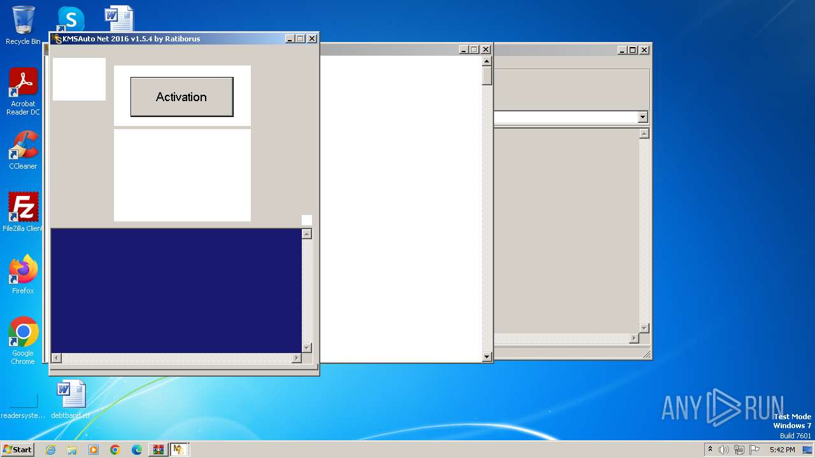This screenshot has width=815, height=458.
Task: Click the Activation button in KMSAuto Net
Action: pyautogui.click(x=181, y=97)
